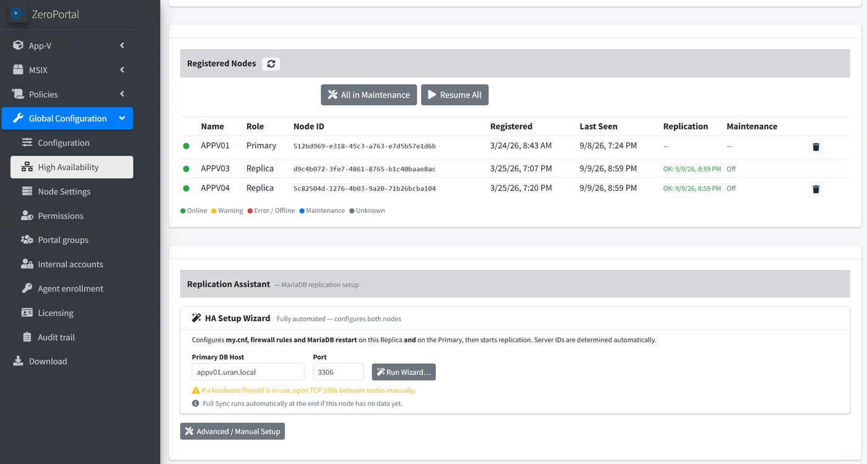Click the Configuration sliders icon

click(x=27, y=142)
